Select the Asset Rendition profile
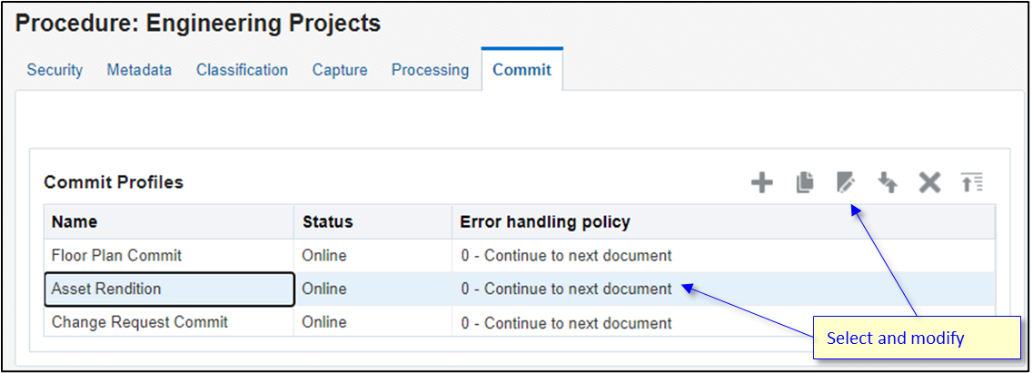The width and height of the screenshot is (1033, 373). [x=106, y=290]
